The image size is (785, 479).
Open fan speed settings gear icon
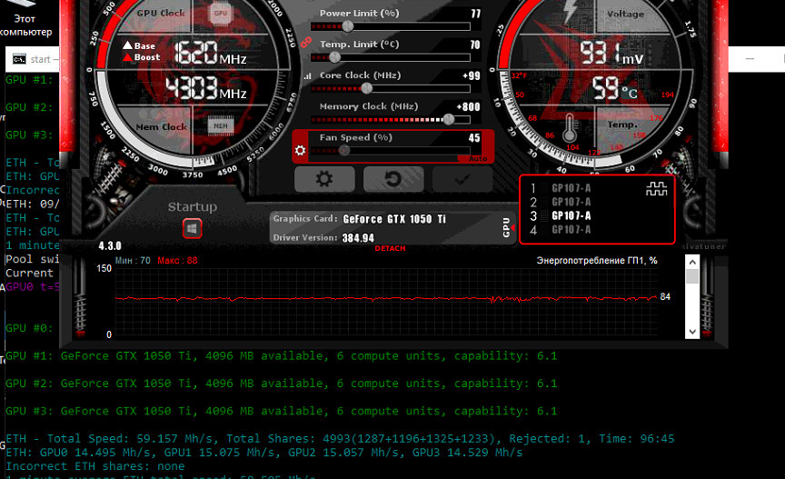301,150
